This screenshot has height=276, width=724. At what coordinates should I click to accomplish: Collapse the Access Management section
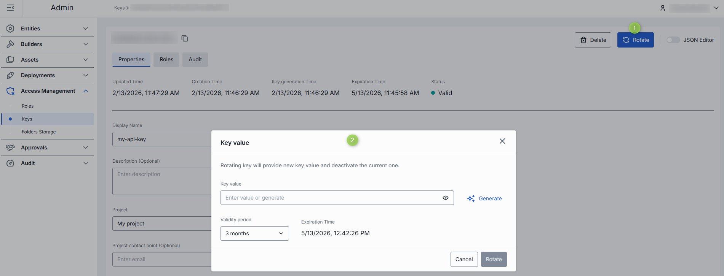[86, 91]
